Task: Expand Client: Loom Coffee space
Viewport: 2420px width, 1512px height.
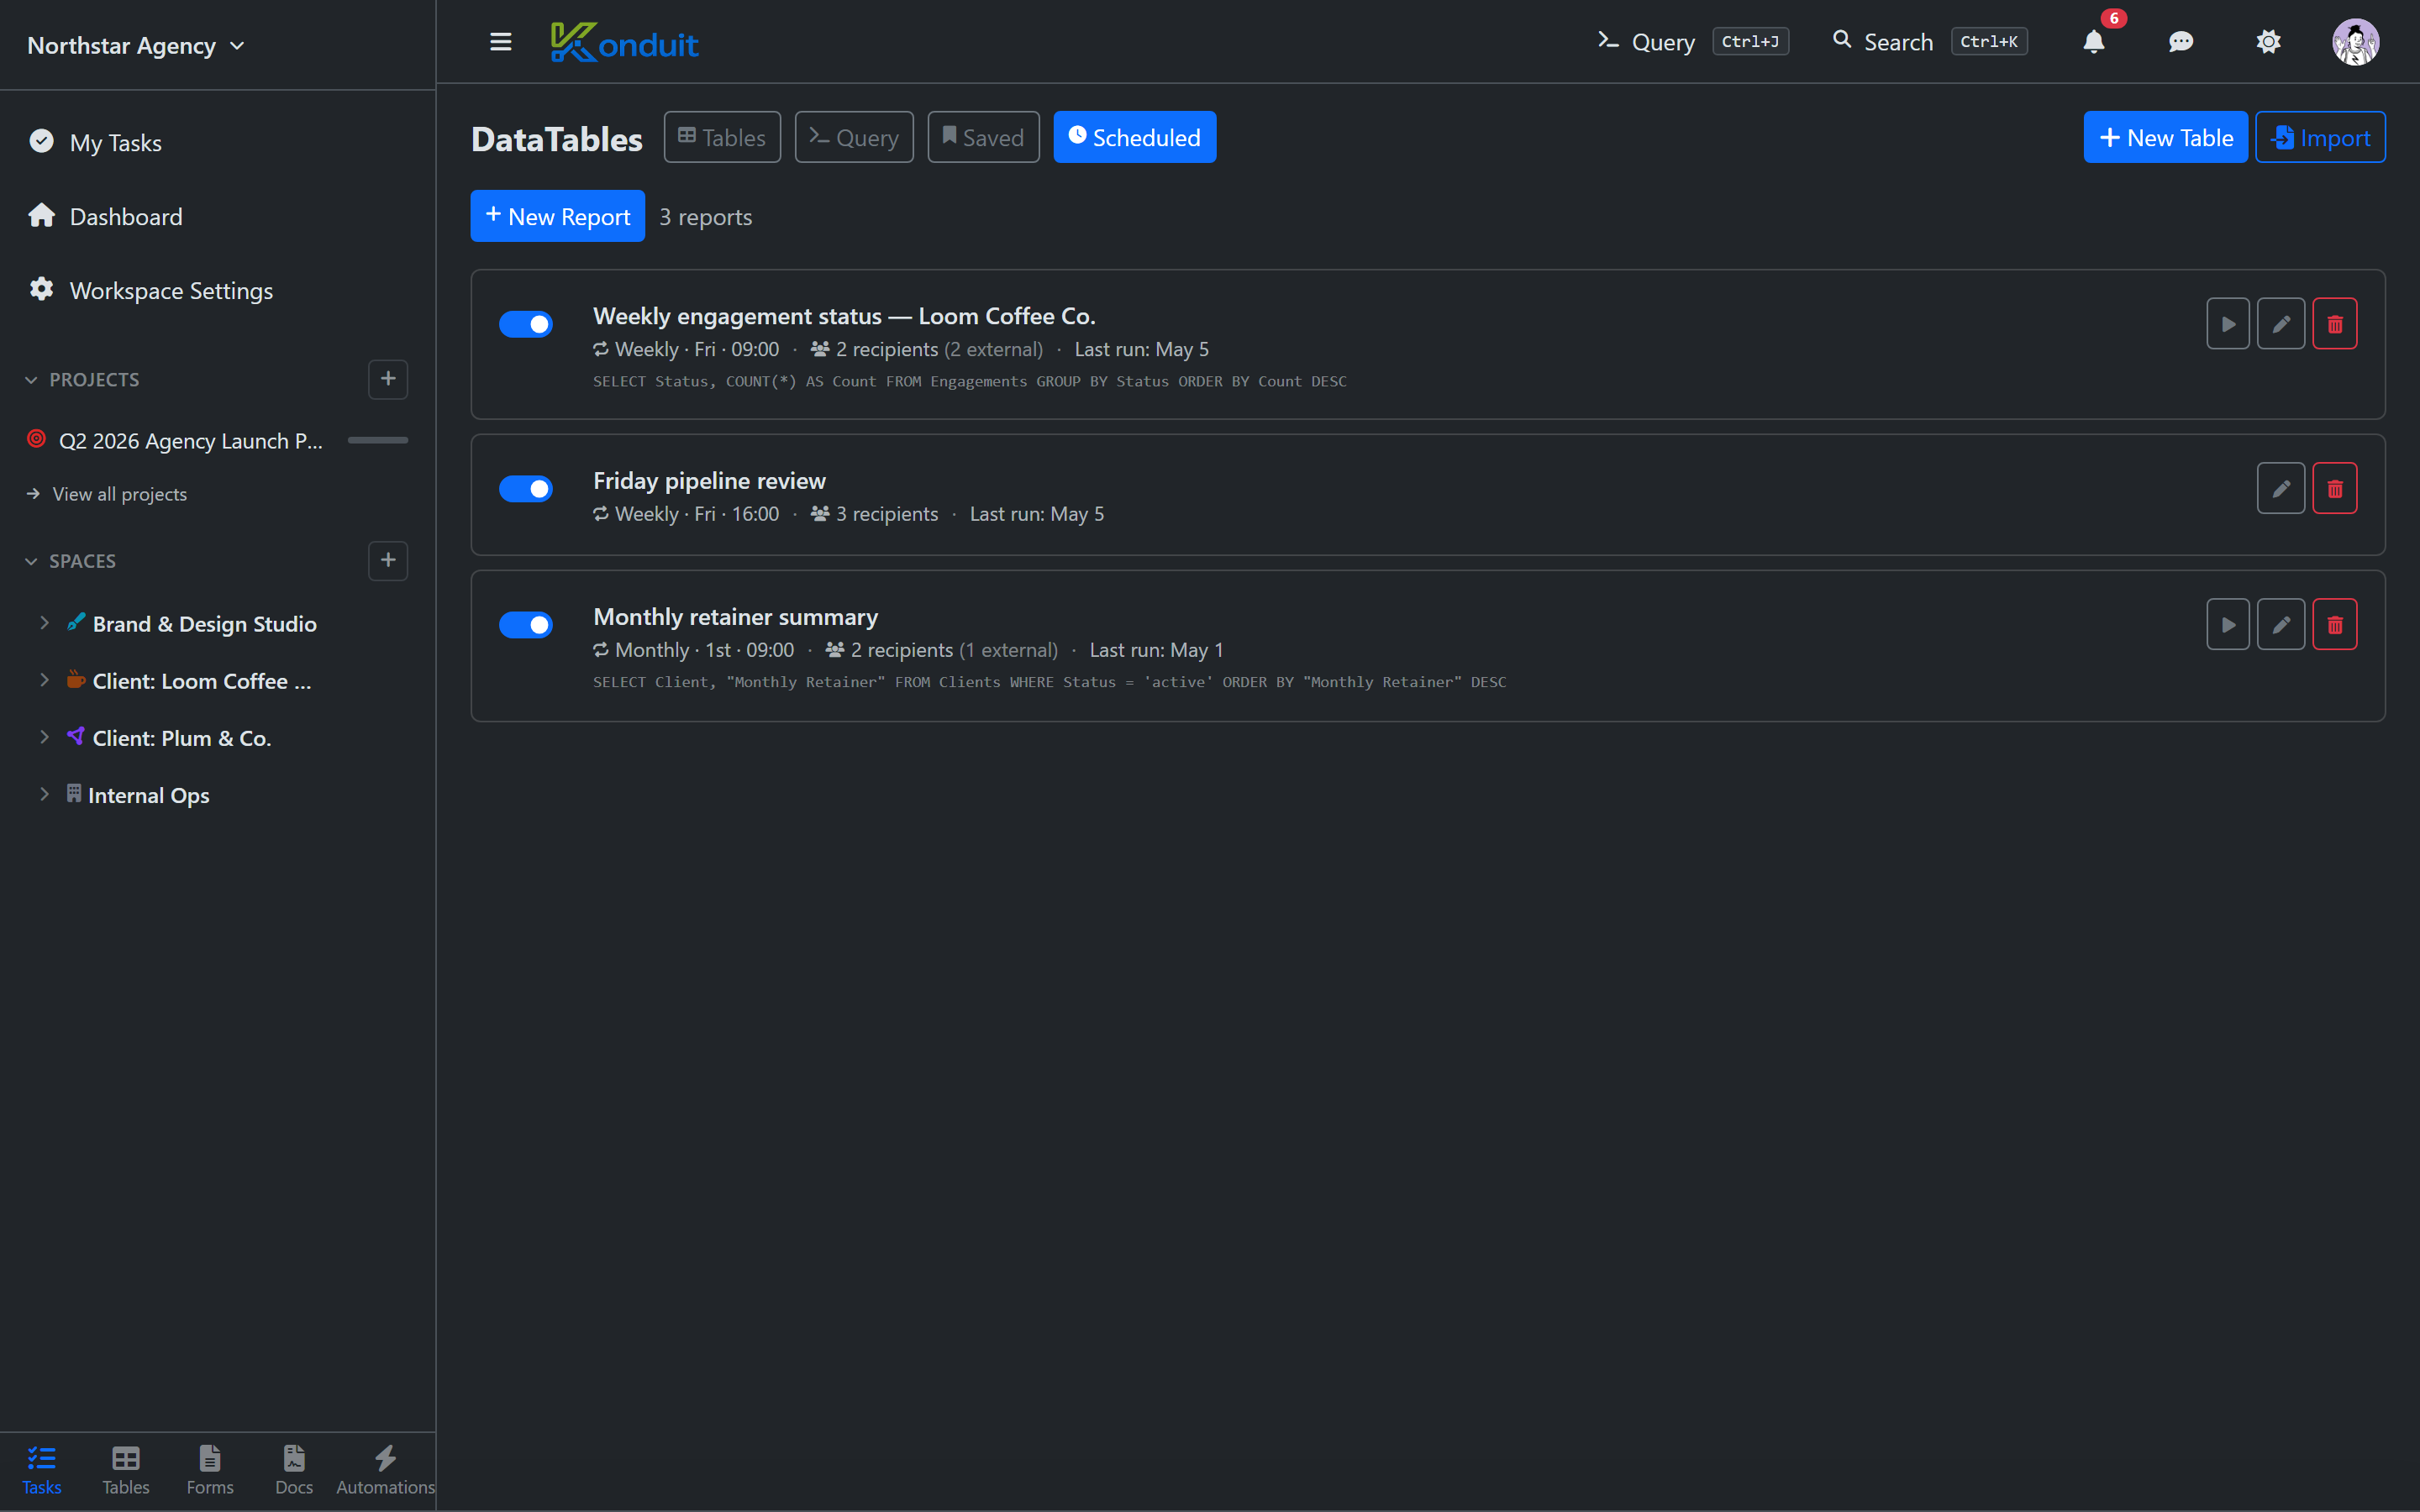Action: coord(44,680)
